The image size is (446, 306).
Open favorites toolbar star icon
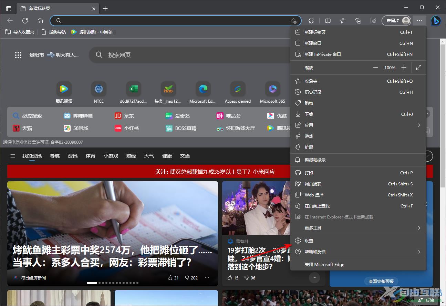click(x=343, y=21)
